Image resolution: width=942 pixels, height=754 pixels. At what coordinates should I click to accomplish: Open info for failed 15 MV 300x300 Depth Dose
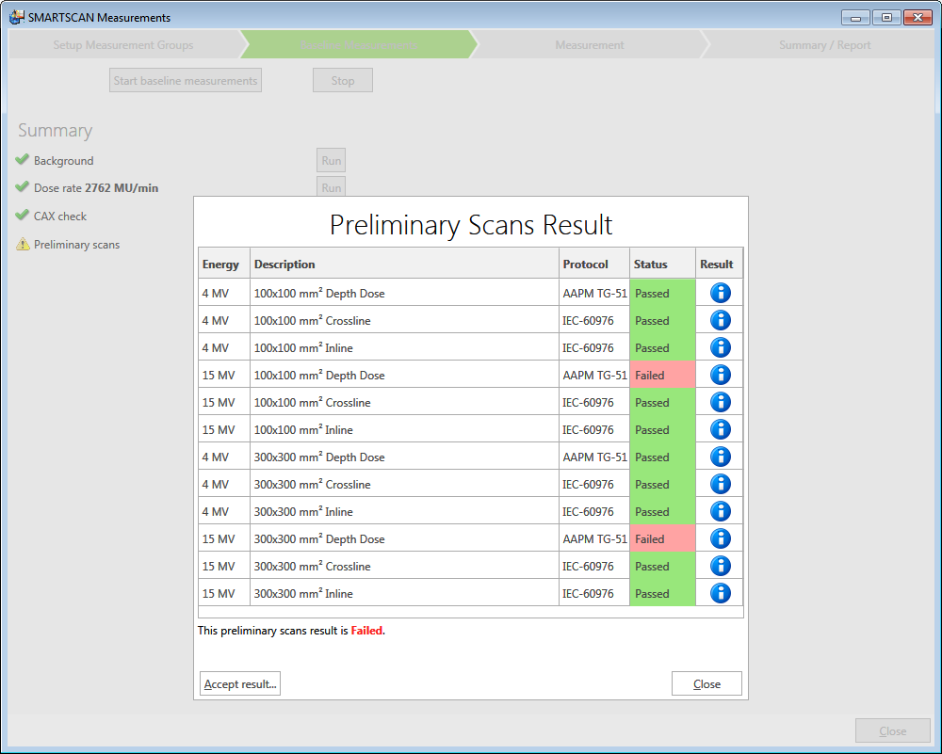pos(720,538)
